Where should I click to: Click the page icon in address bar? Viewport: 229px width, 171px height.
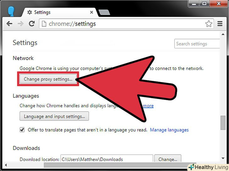pyautogui.click(x=44, y=24)
